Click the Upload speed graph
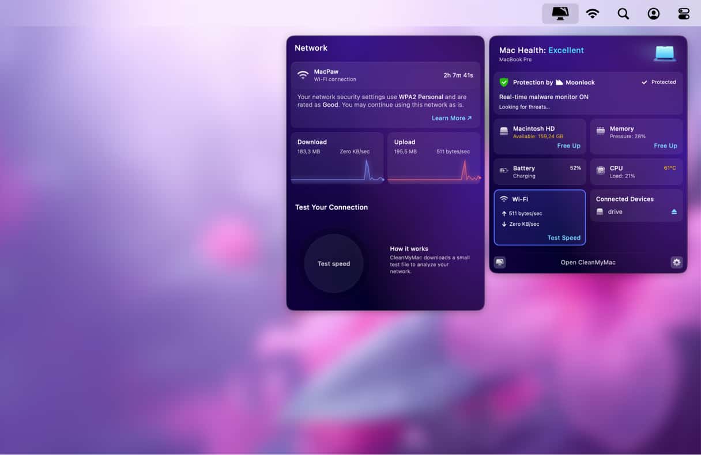701x455 pixels. (x=434, y=170)
